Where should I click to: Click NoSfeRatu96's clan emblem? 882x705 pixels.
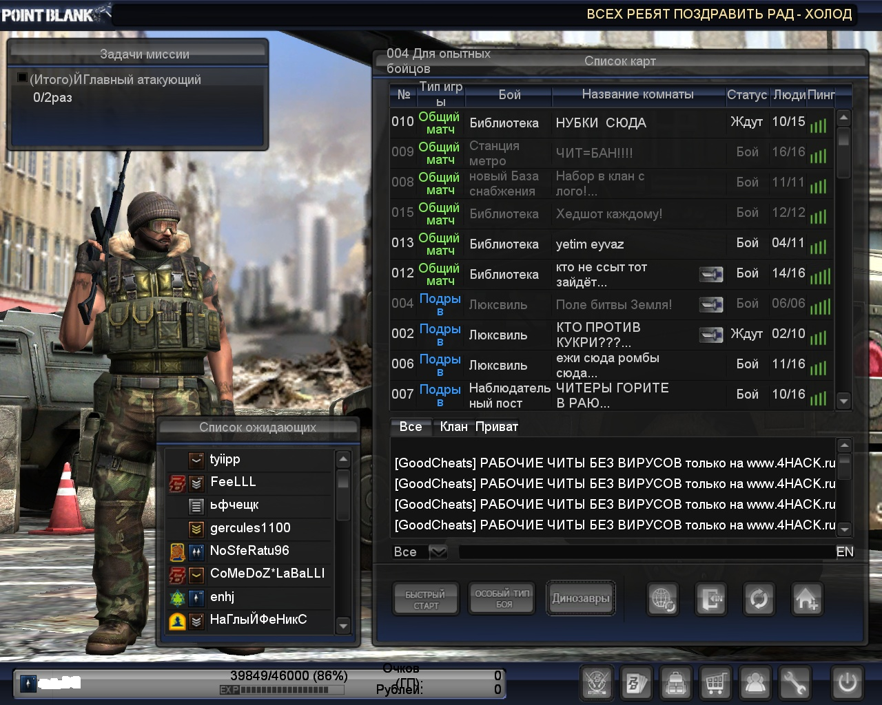[x=177, y=552]
